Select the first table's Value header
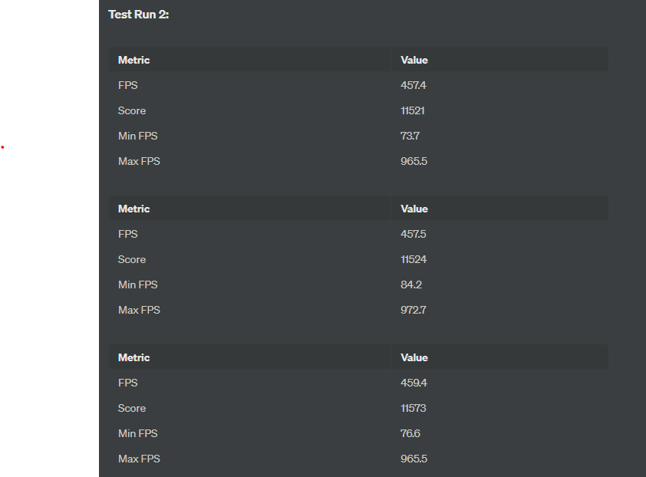The width and height of the screenshot is (646, 477). (414, 60)
